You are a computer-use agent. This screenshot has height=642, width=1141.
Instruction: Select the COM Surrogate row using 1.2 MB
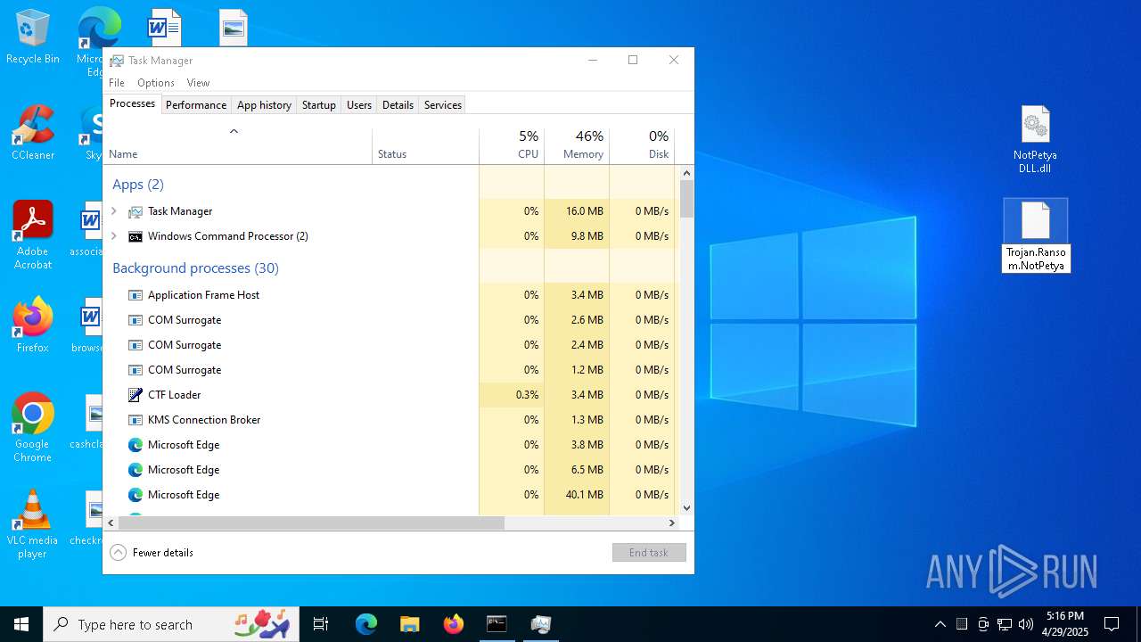[390, 370]
